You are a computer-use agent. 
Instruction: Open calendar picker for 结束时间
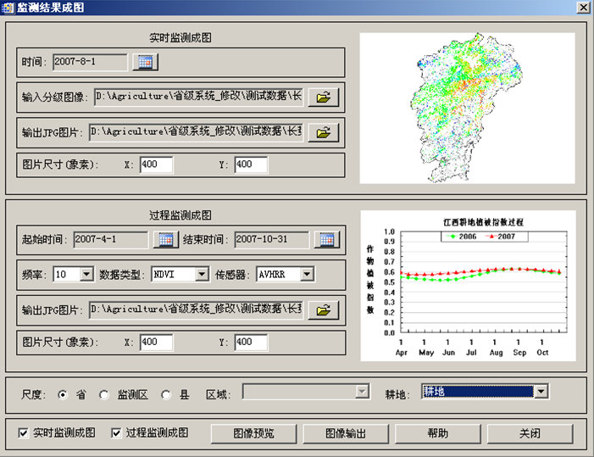pos(327,239)
